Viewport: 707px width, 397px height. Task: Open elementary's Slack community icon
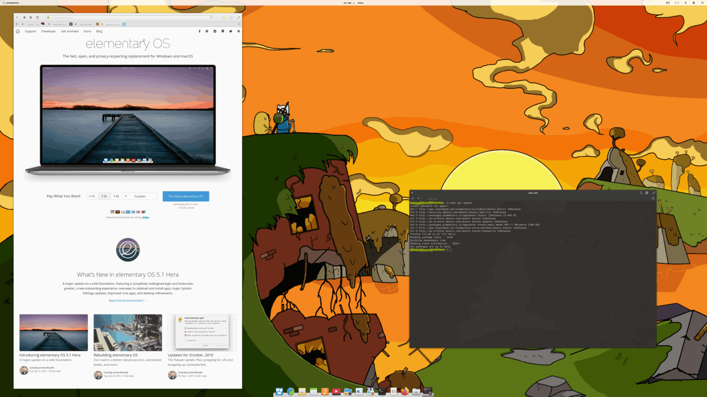[x=238, y=31]
